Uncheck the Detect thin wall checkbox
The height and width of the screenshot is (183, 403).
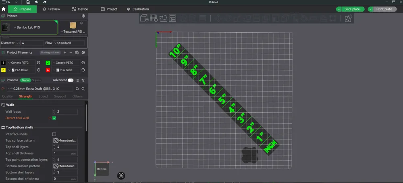coord(54,118)
